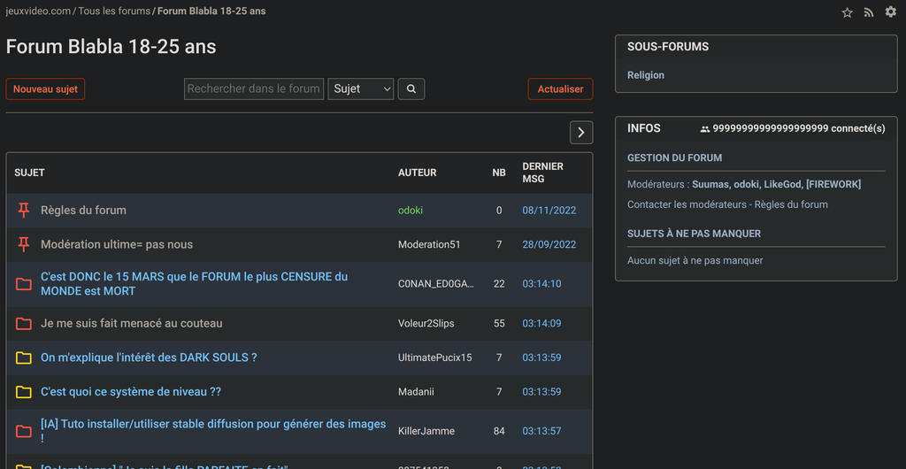Screen dimensions: 906x469
Task: Click the magnifying glass search button
Action: 411,88
